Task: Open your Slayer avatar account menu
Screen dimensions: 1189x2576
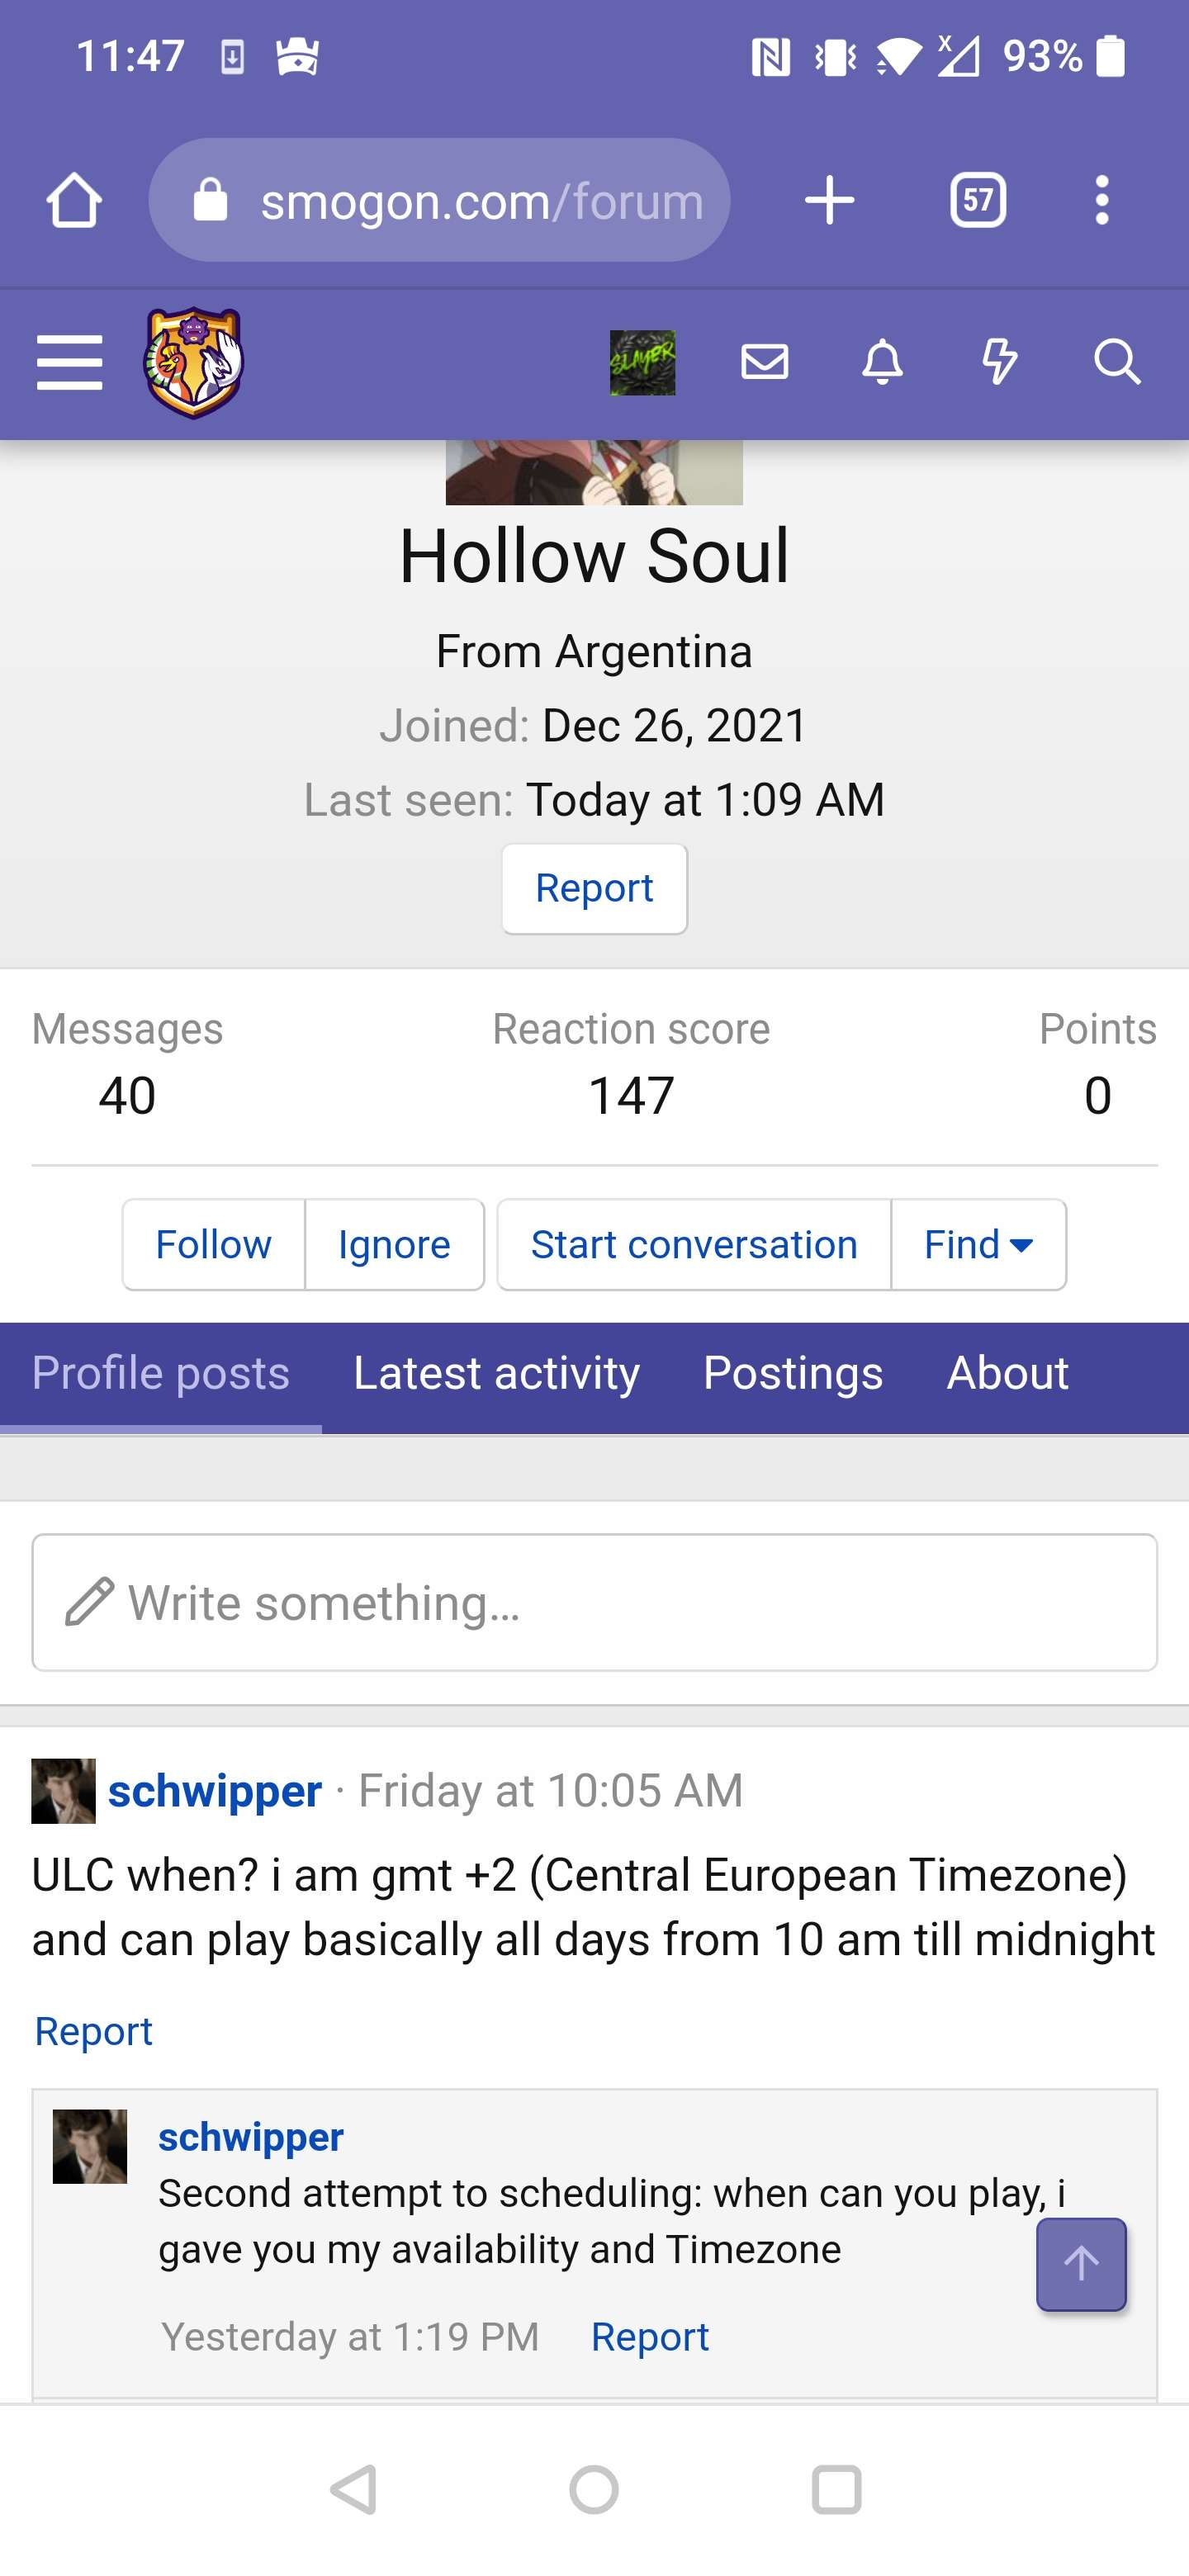Action: coord(642,363)
